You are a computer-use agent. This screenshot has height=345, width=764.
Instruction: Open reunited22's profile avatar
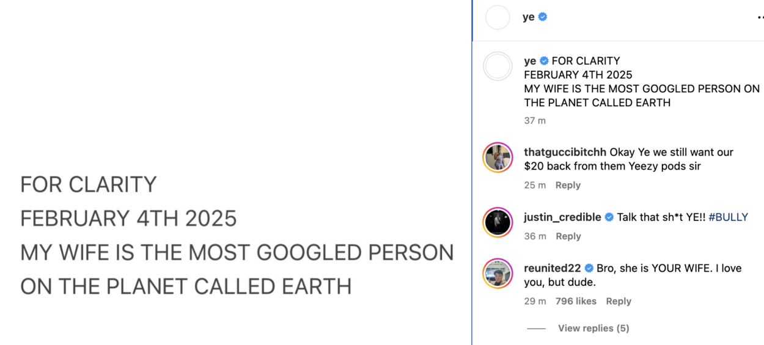pos(498,274)
